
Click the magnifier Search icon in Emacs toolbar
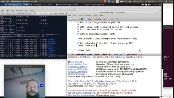(117, 19)
